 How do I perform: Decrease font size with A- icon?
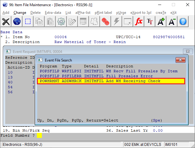172,22
